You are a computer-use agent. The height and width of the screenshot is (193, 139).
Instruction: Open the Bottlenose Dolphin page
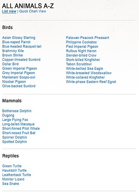pyautogui.click(x=17, y=111)
